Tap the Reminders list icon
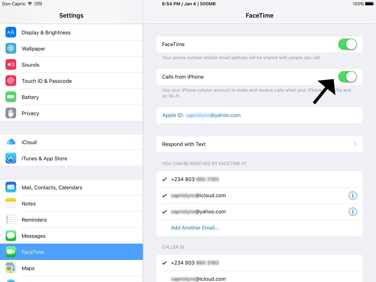The image size is (376, 282). (x=11, y=220)
